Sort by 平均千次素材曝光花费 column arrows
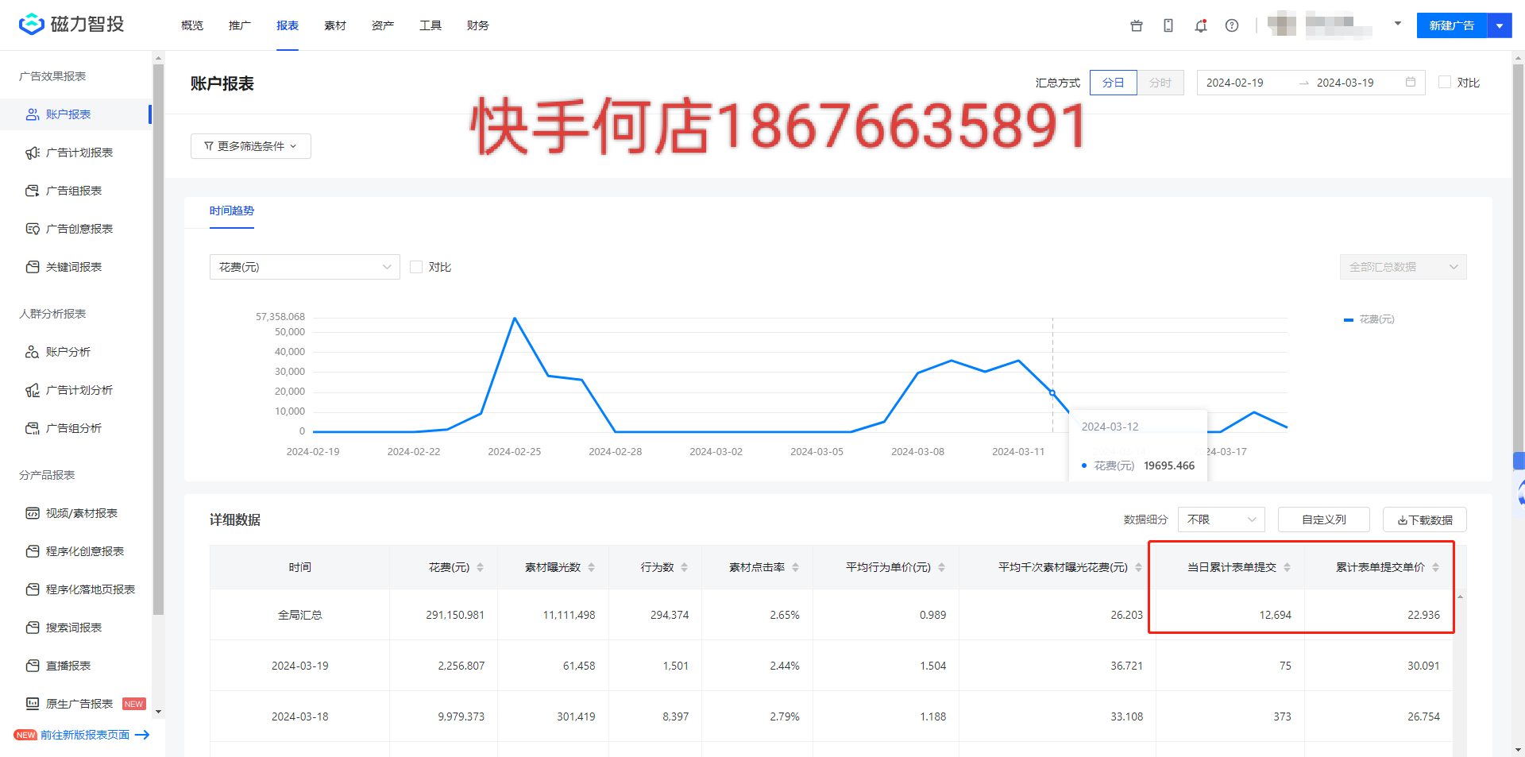 click(x=1138, y=567)
